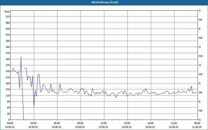The image size is (208, 130).
Task: Choose the y-axis value 300
Action: [x=8, y=59]
